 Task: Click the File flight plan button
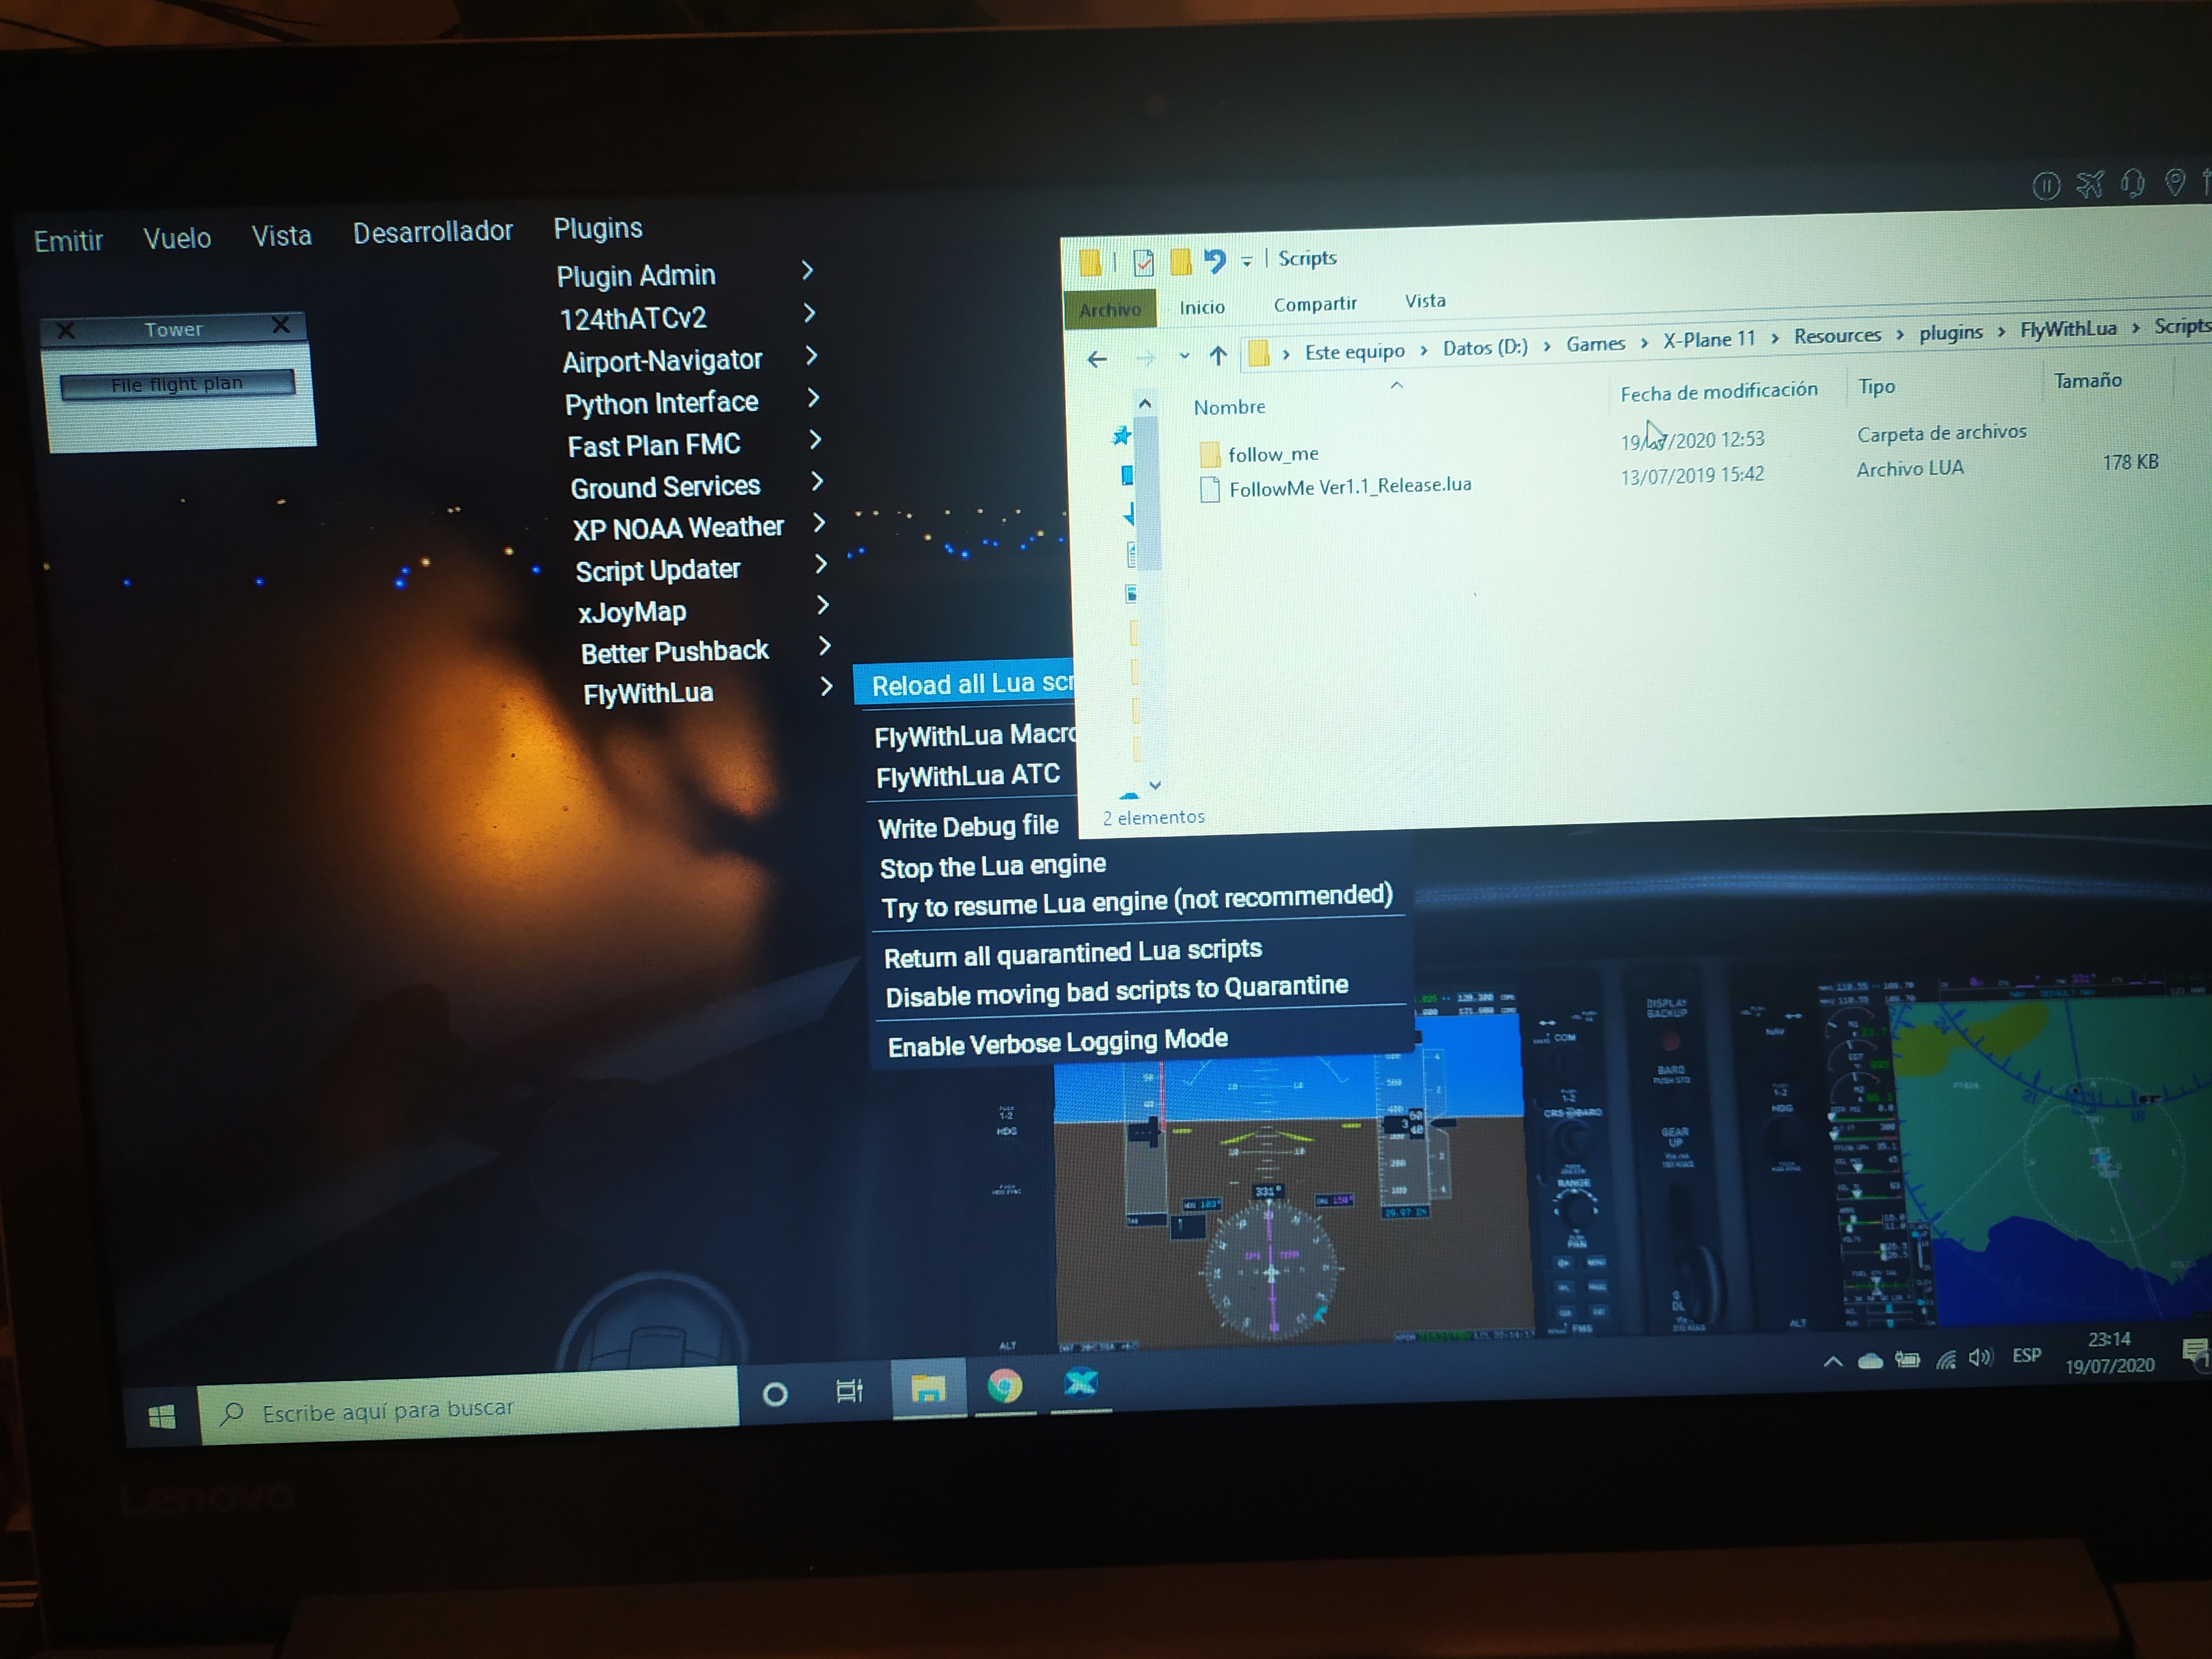pyautogui.click(x=177, y=384)
